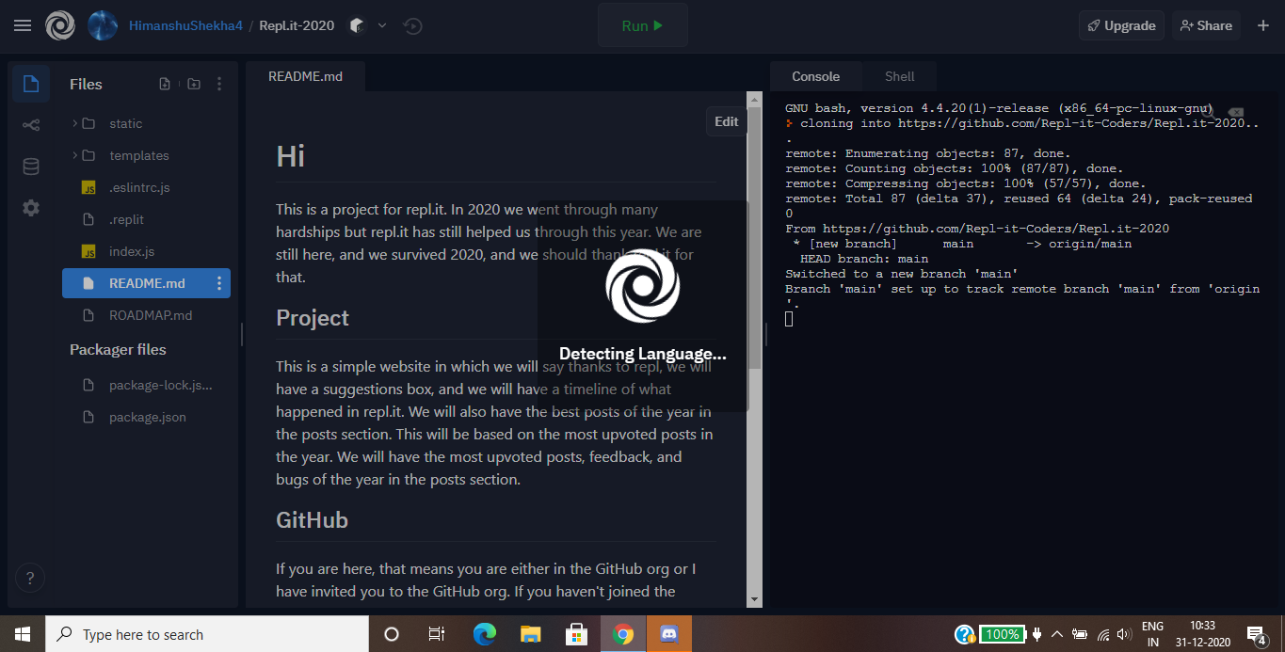Click the console search magnifier icon

1207,112
